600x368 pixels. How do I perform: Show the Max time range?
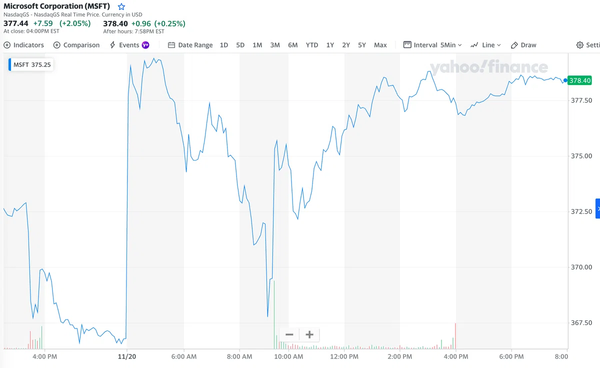(x=380, y=45)
